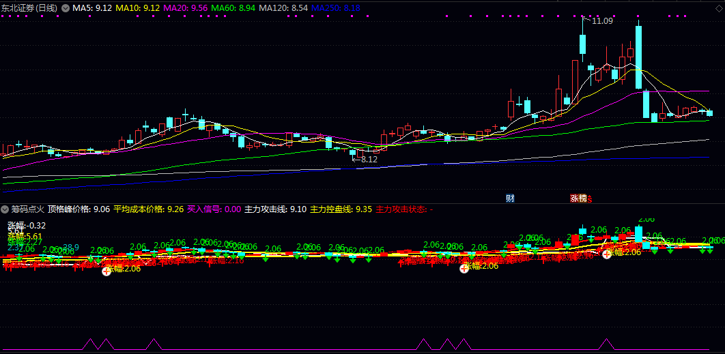This screenshot has width=725, height=354.
Task: Click the 11.09 high price flag
Action: pos(601,21)
